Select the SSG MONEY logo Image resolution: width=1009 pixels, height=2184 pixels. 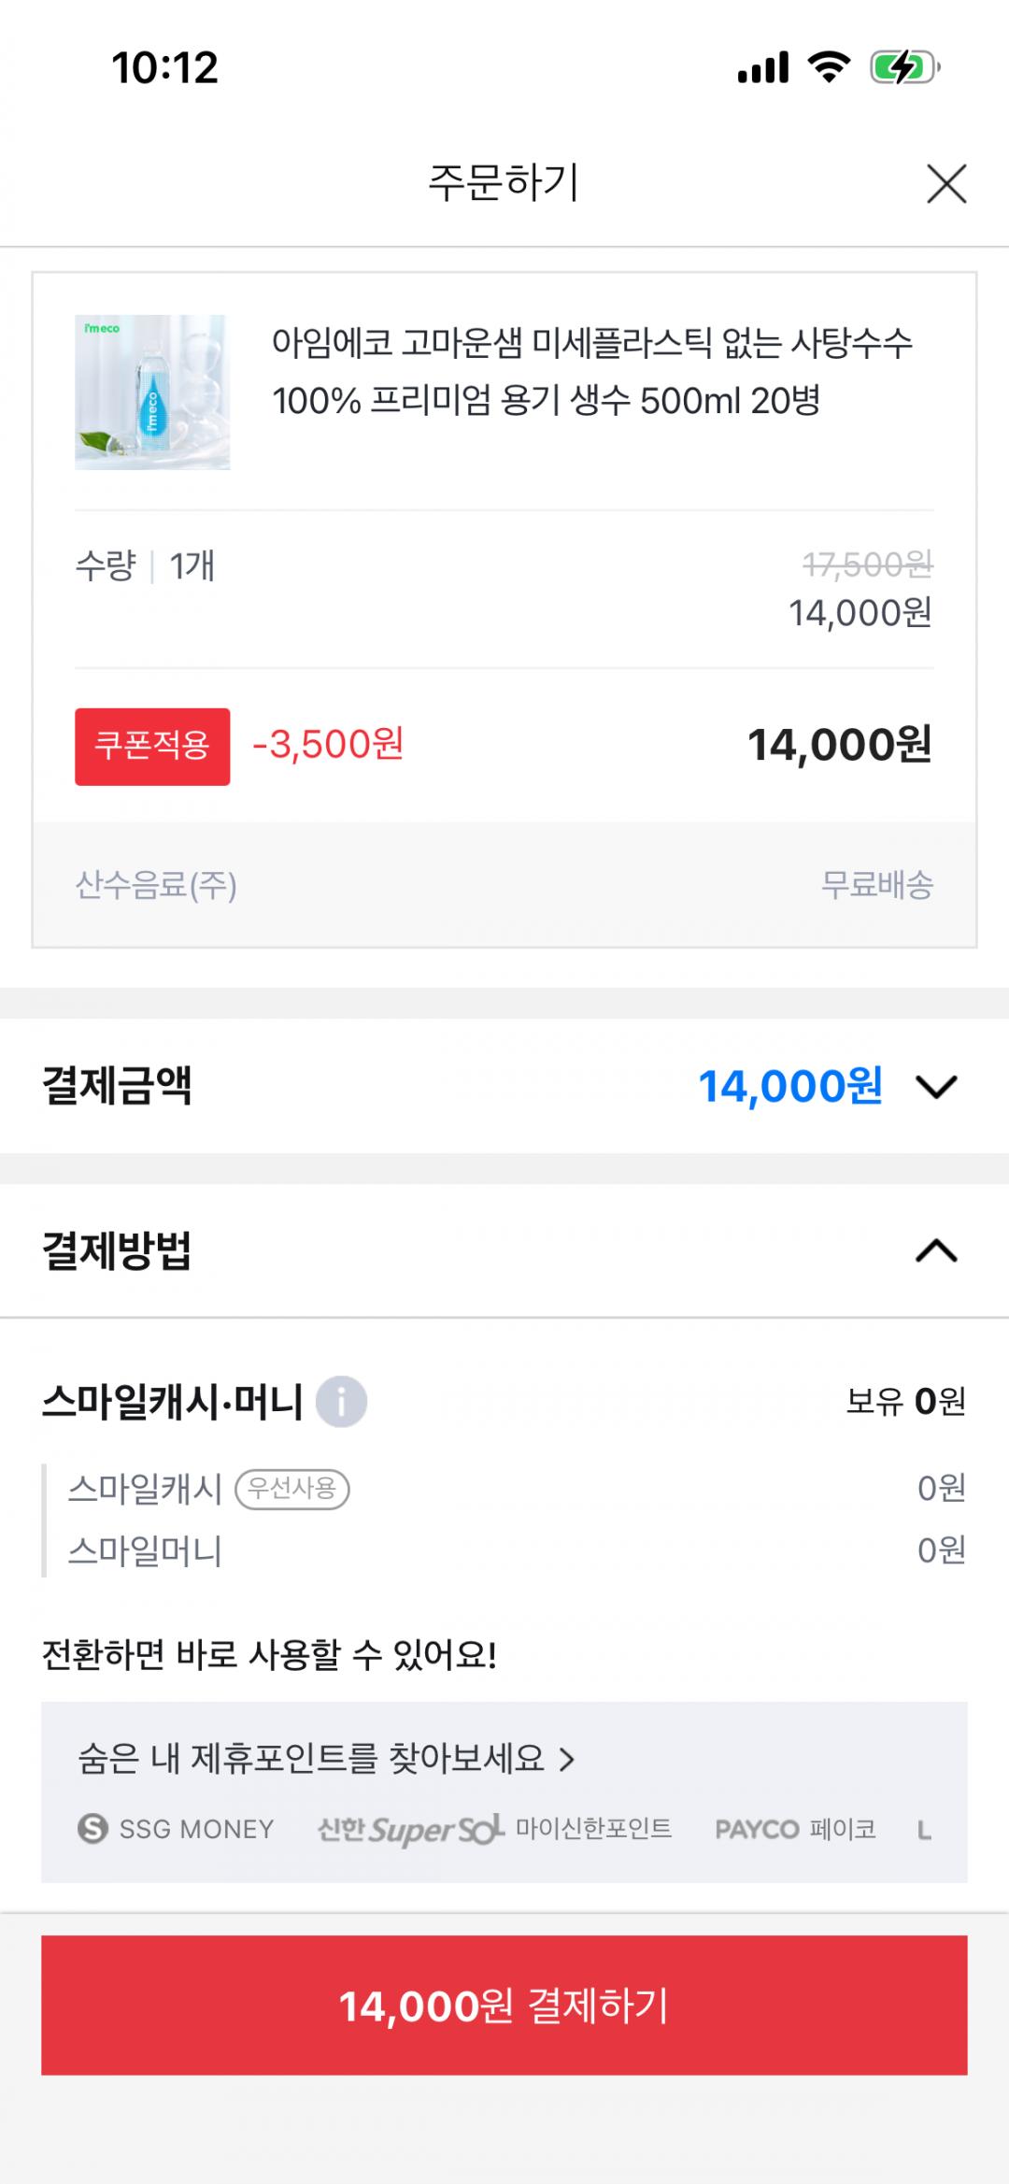coord(177,1829)
